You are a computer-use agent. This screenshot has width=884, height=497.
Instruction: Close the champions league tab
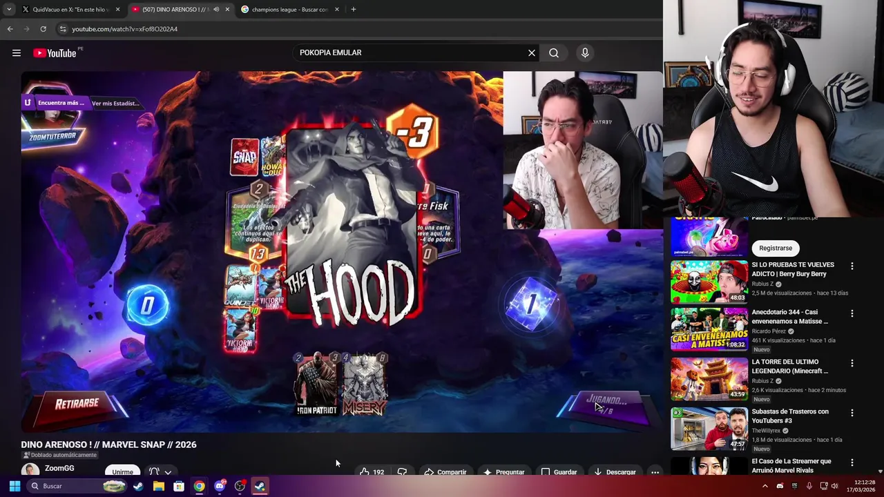pyautogui.click(x=337, y=10)
